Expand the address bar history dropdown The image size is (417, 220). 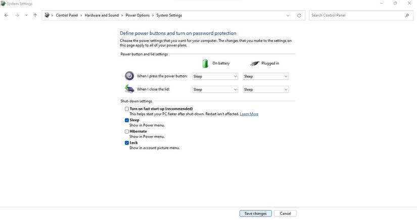click(x=288, y=16)
